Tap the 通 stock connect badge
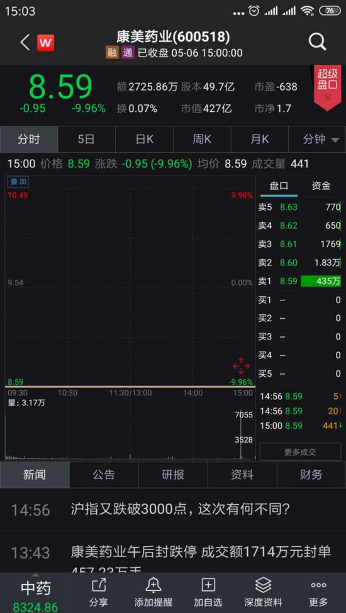 [128, 53]
